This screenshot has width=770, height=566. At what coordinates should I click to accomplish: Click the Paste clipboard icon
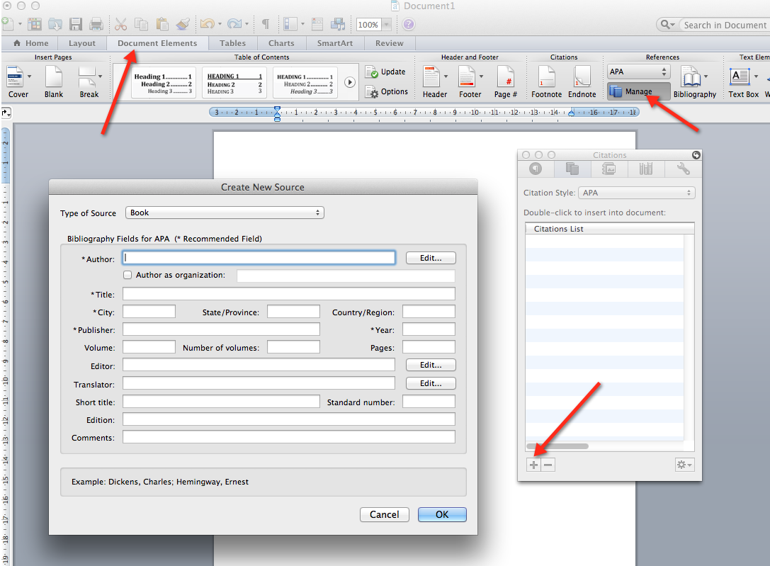[162, 24]
